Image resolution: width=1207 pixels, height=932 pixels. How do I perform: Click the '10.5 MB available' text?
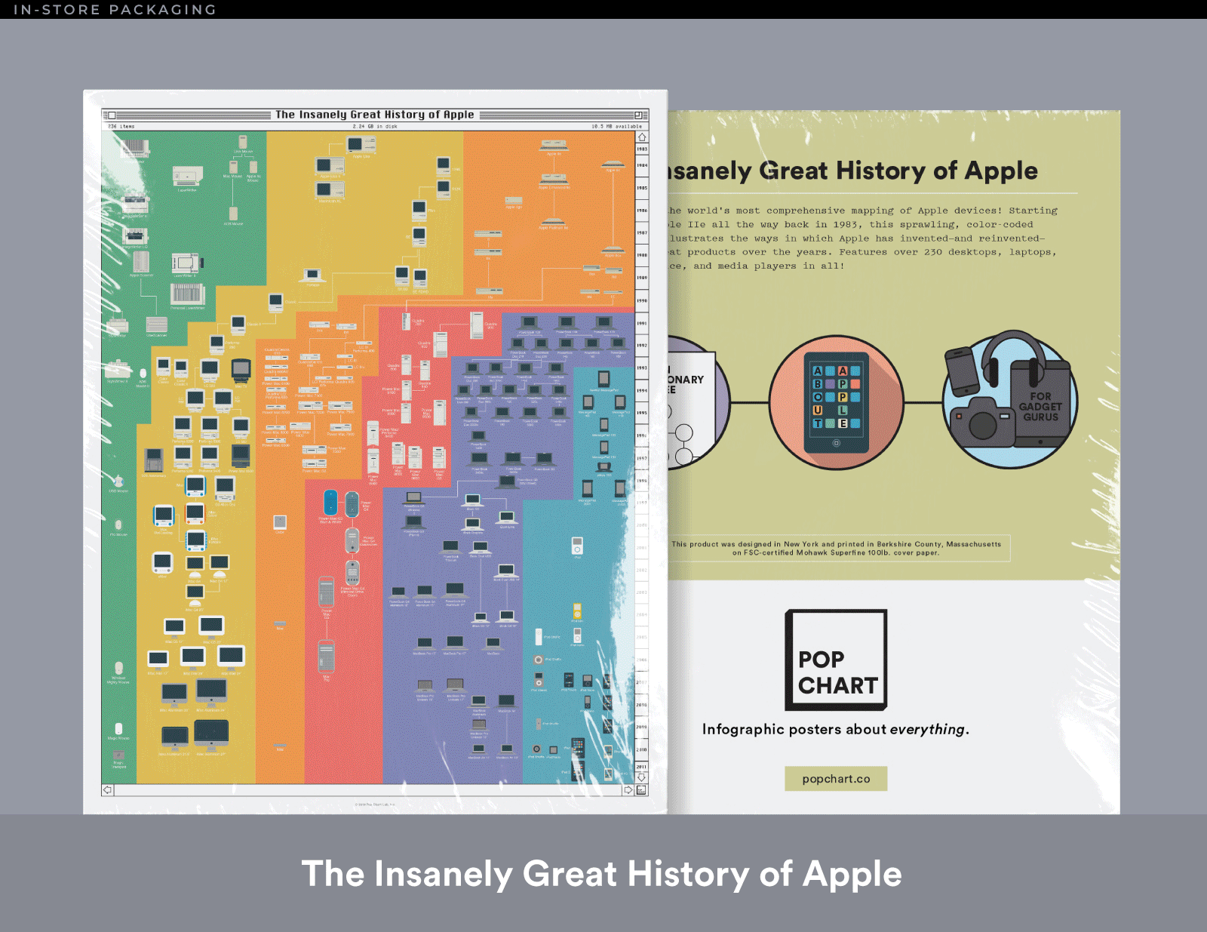[x=616, y=127]
